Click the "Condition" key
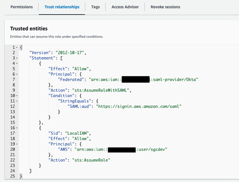Screen dimensions: 239x182 (61, 95)
